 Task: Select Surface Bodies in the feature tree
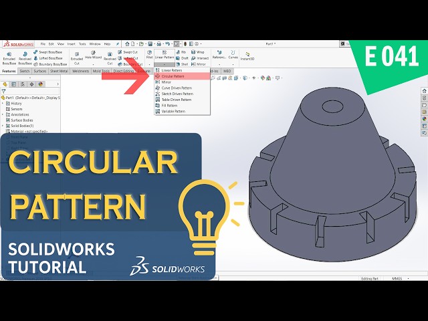click(19, 120)
